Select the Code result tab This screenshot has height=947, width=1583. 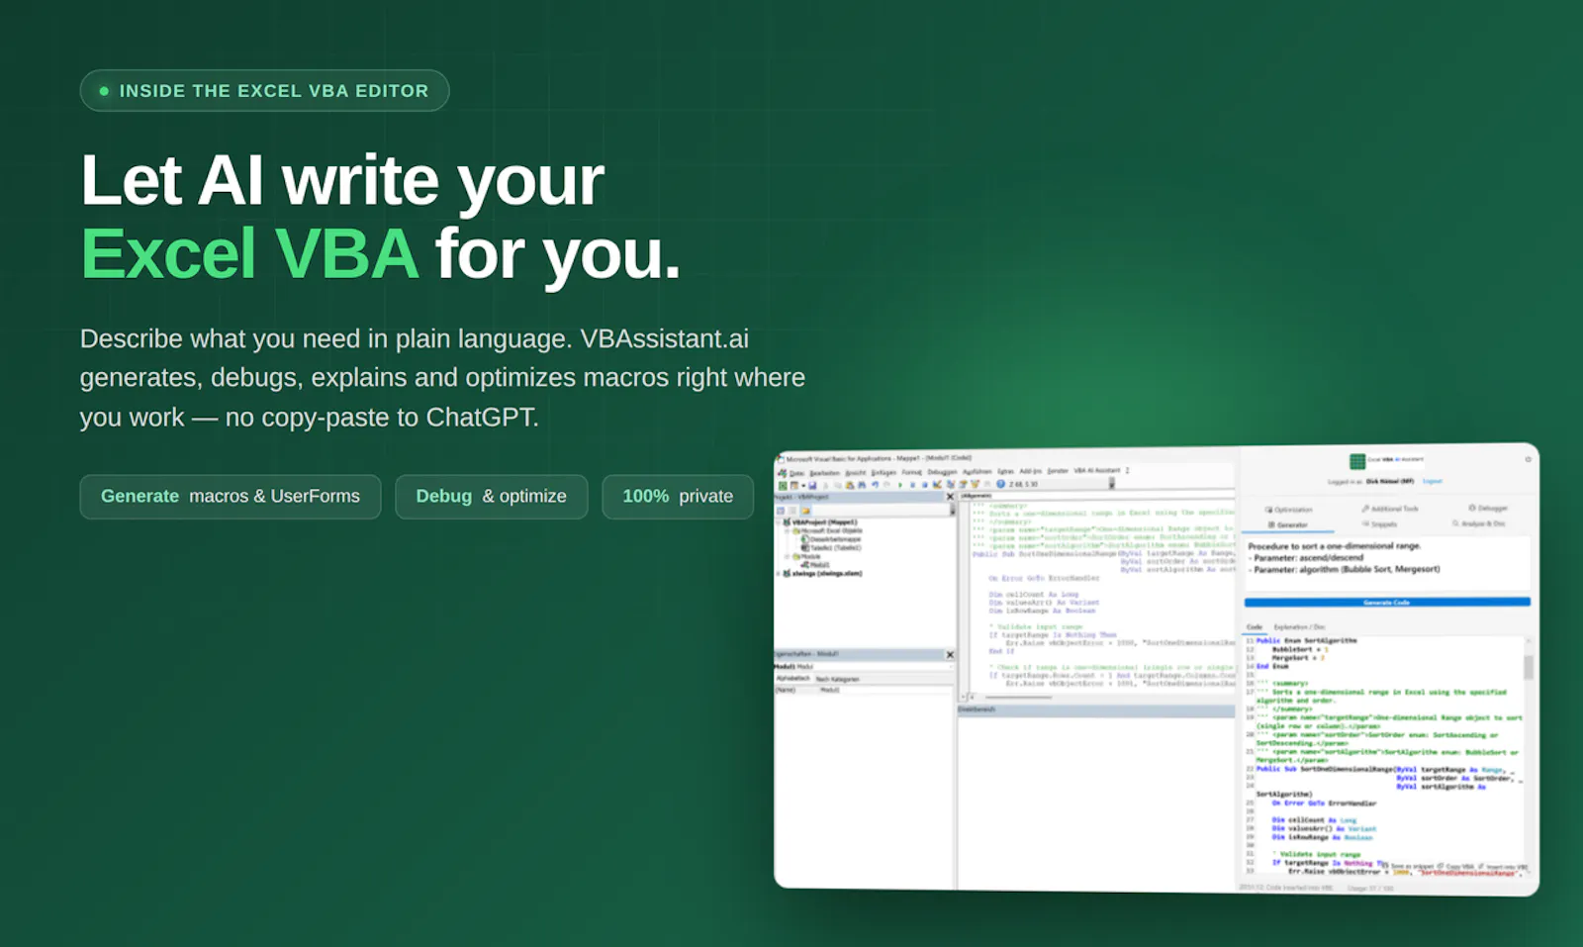click(x=1254, y=626)
